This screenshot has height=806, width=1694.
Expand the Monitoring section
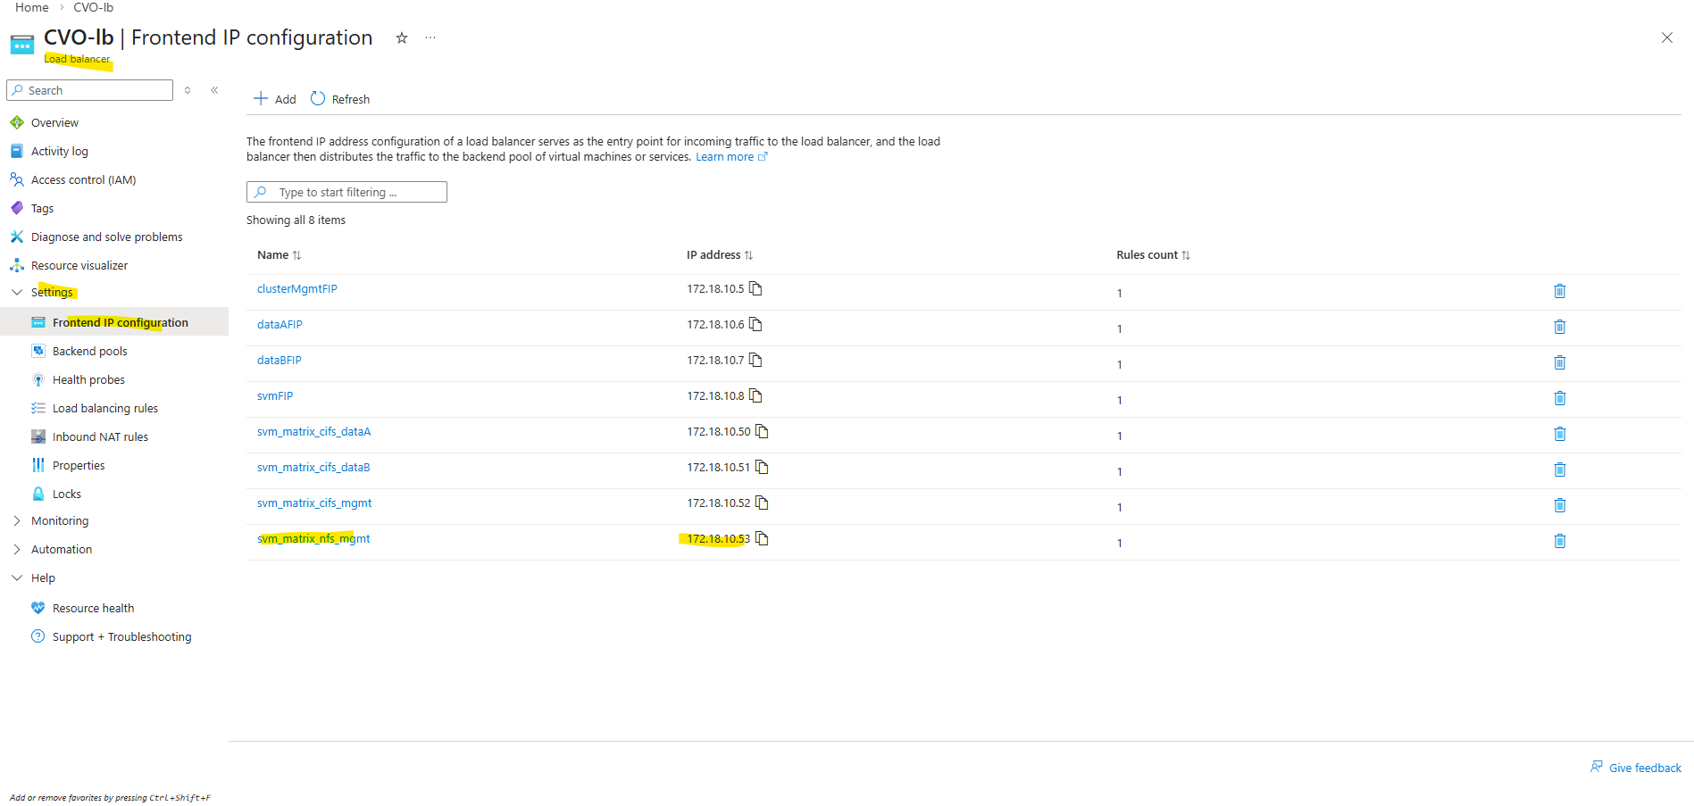click(x=17, y=520)
